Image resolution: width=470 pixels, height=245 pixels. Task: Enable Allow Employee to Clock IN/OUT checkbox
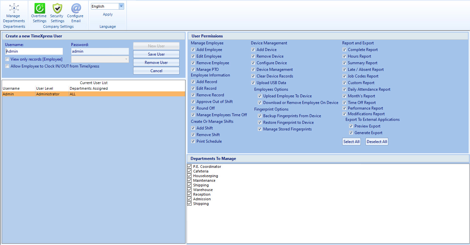7,66
